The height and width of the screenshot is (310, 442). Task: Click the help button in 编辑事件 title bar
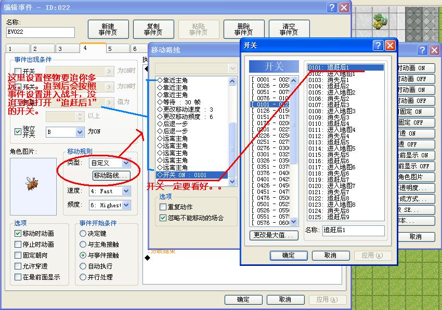tap(332, 7)
